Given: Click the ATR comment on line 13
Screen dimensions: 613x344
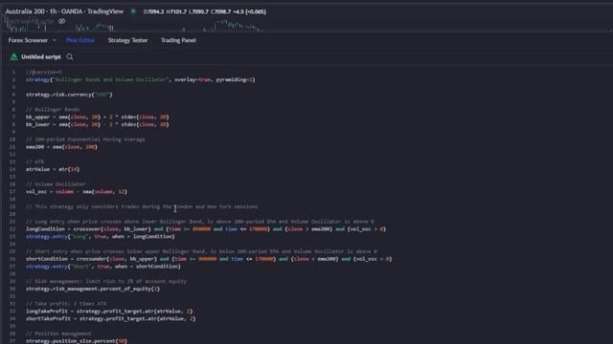Looking at the screenshot, I should point(34,161).
